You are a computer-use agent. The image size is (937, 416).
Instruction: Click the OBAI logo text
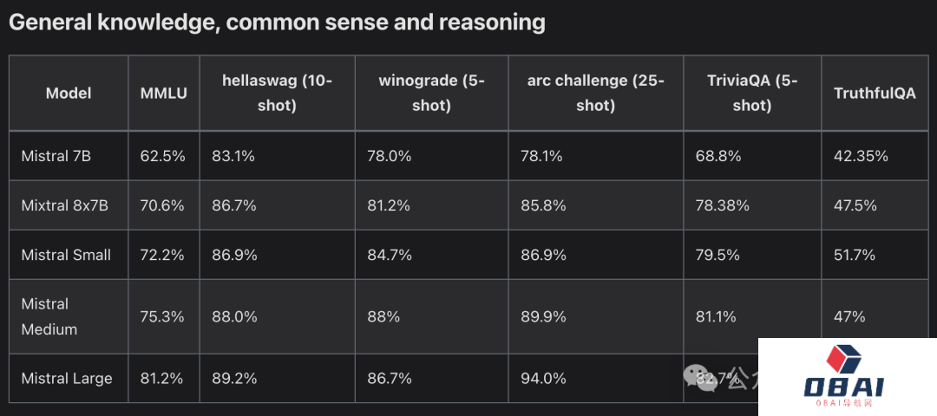(x=845, y=387)
